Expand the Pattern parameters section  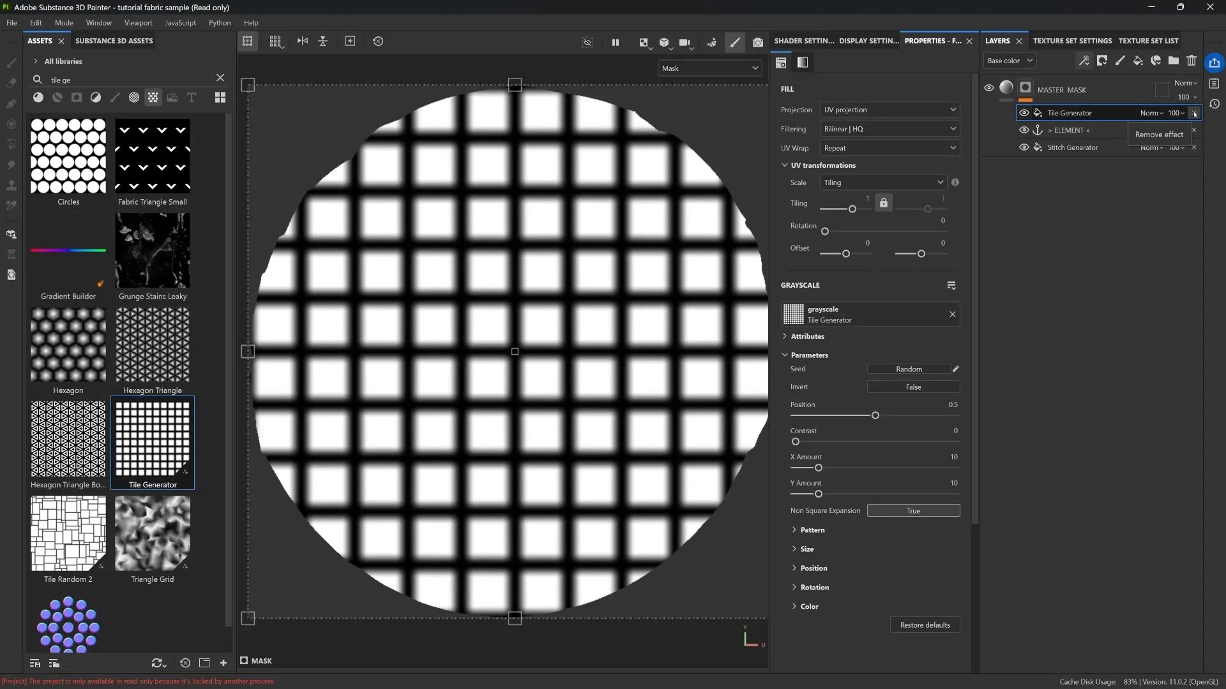click(812, 530)
